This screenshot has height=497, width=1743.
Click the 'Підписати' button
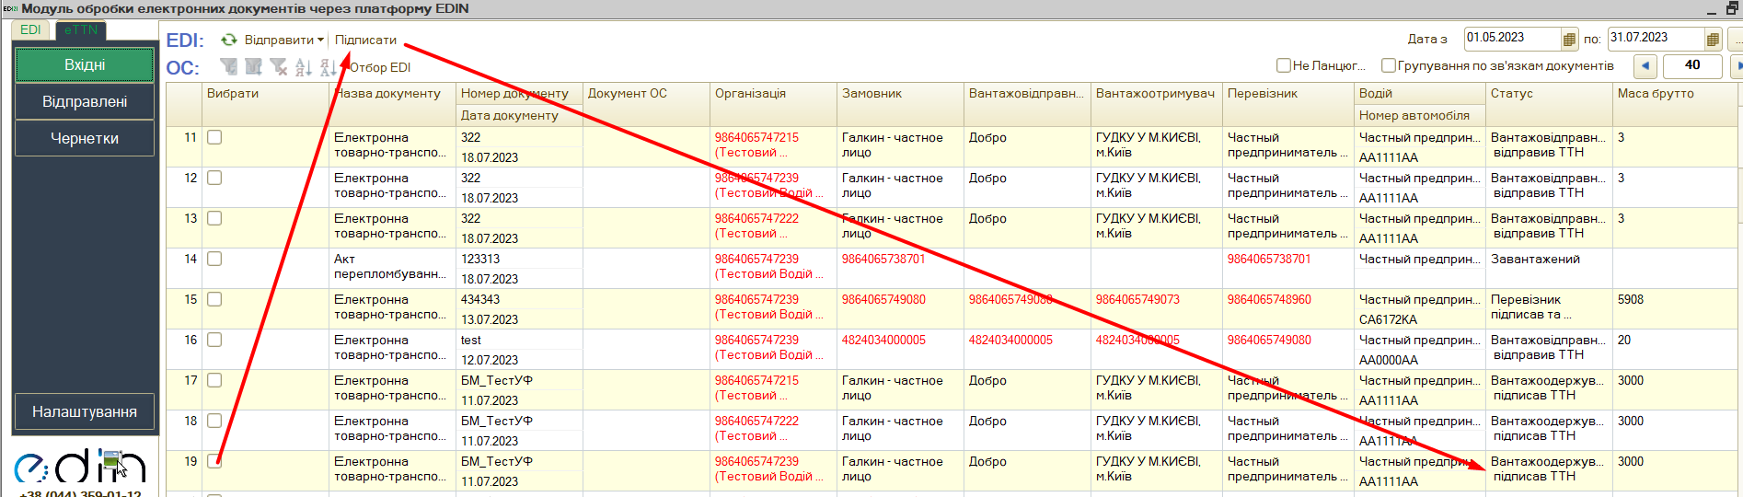365,40
